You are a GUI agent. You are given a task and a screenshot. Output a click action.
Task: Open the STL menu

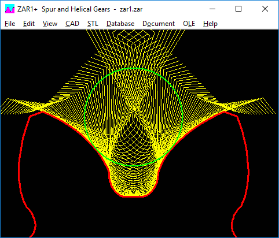coord(93,24)
